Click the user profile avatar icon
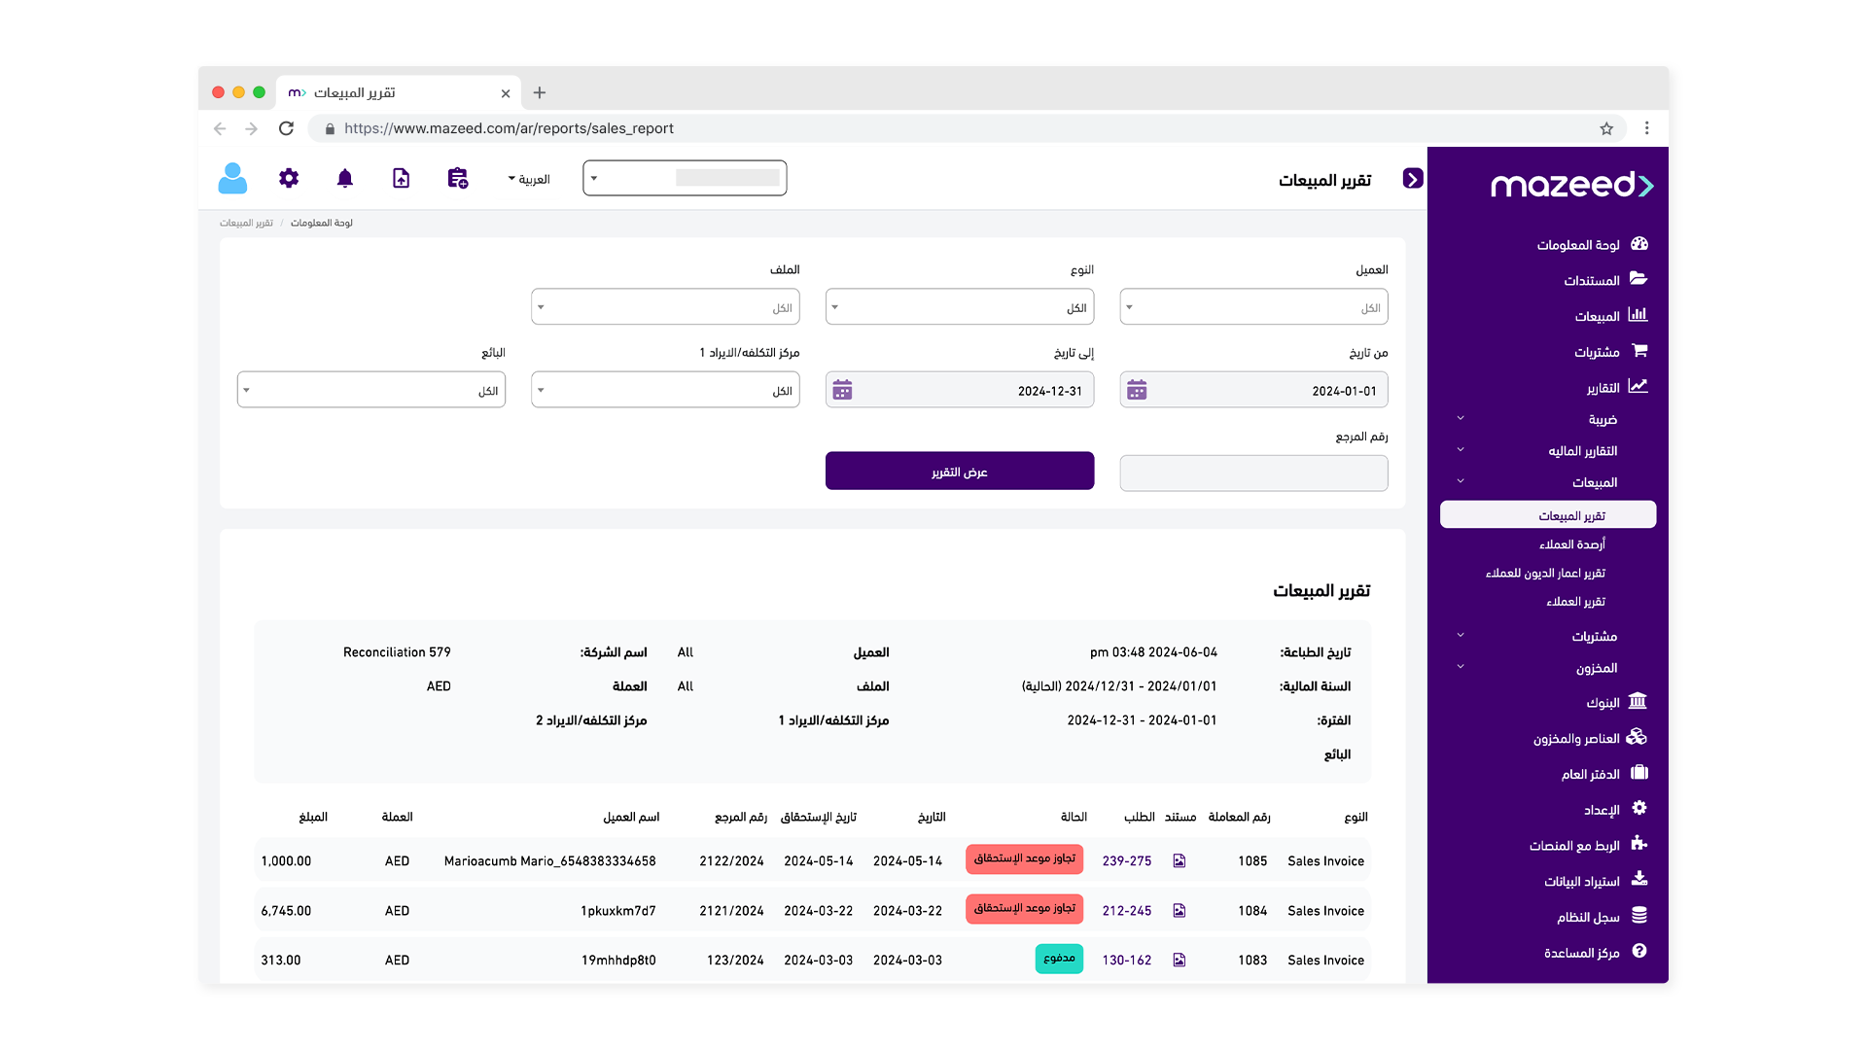This screenshot has height=1050, width=1867. [x=232, y=178]
